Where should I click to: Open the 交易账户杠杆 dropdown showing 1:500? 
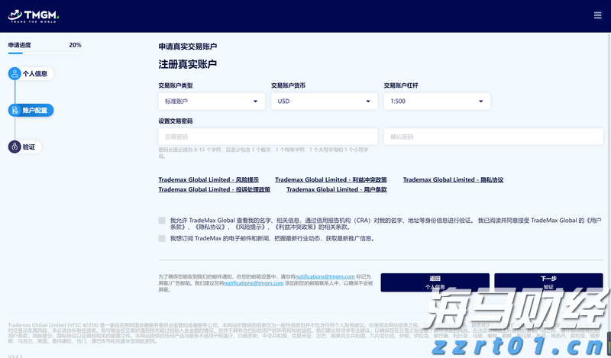coord(437,102)
